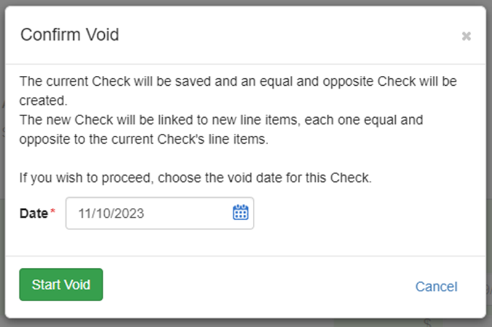Screen dimensions: 492x327
Task: Click the Start Void button
Action: (61, 284)
